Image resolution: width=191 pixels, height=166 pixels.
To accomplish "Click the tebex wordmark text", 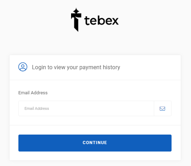I will pos(102,20).
